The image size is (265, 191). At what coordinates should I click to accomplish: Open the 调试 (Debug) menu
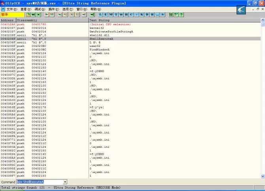39,9
